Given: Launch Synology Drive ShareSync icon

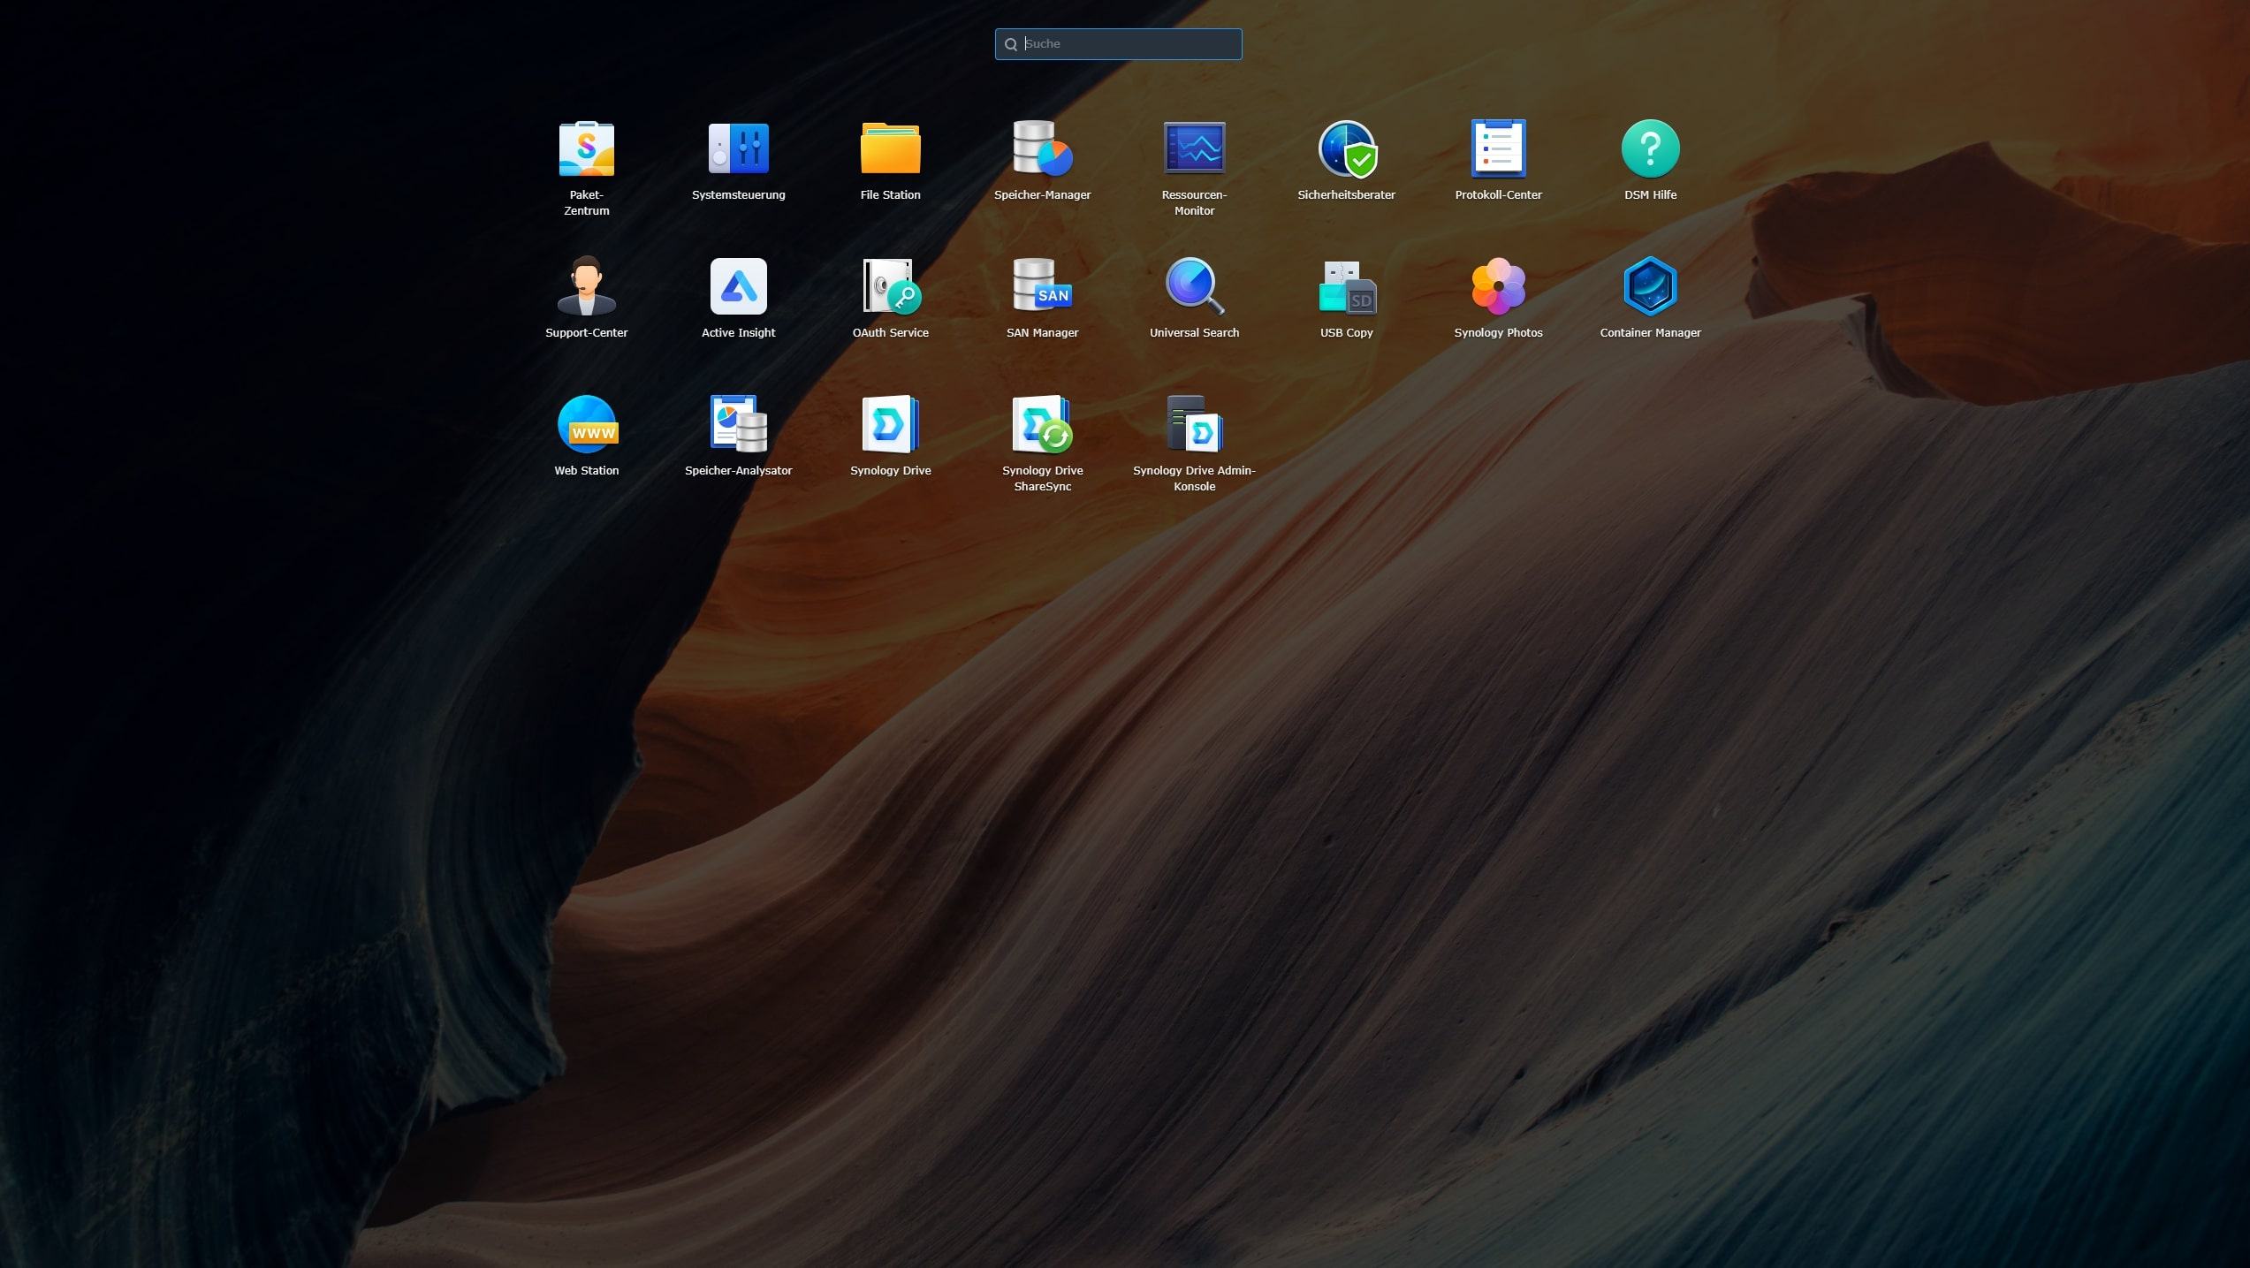Looking at the screenshot, I should (1042, 424).
